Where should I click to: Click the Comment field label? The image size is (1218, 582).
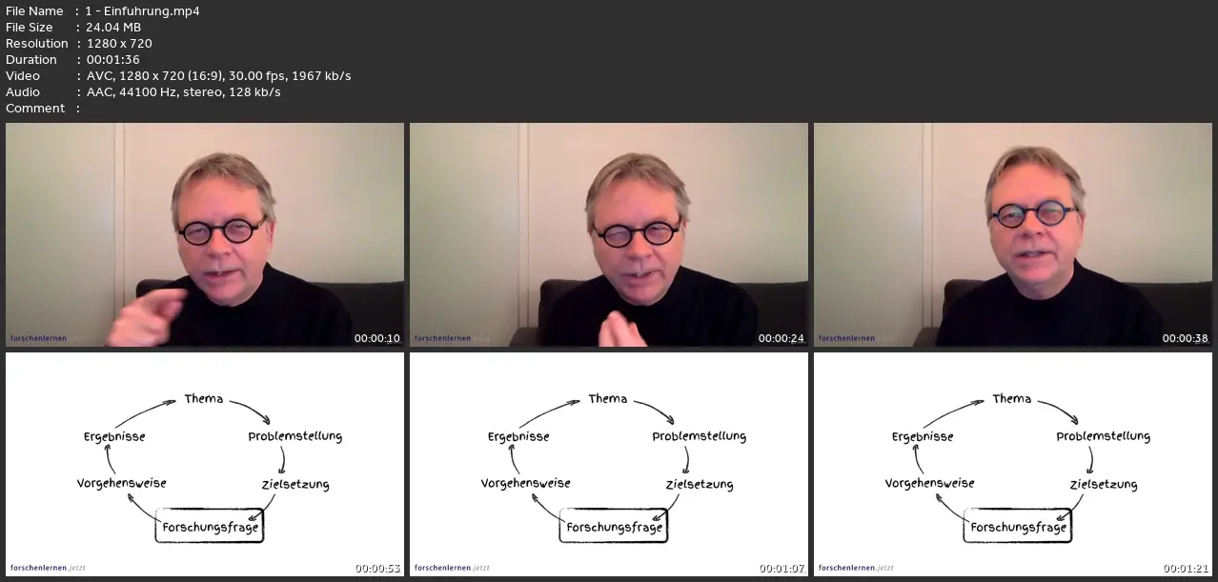pyautogui.click(x=36, y=108)
